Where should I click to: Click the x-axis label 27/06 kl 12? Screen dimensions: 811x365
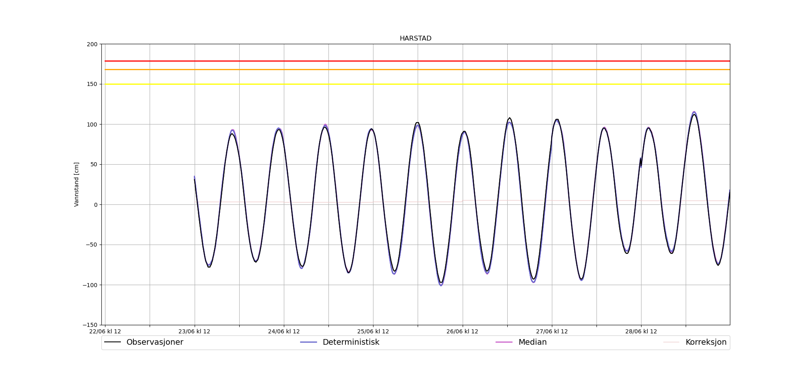pos(551,332)
